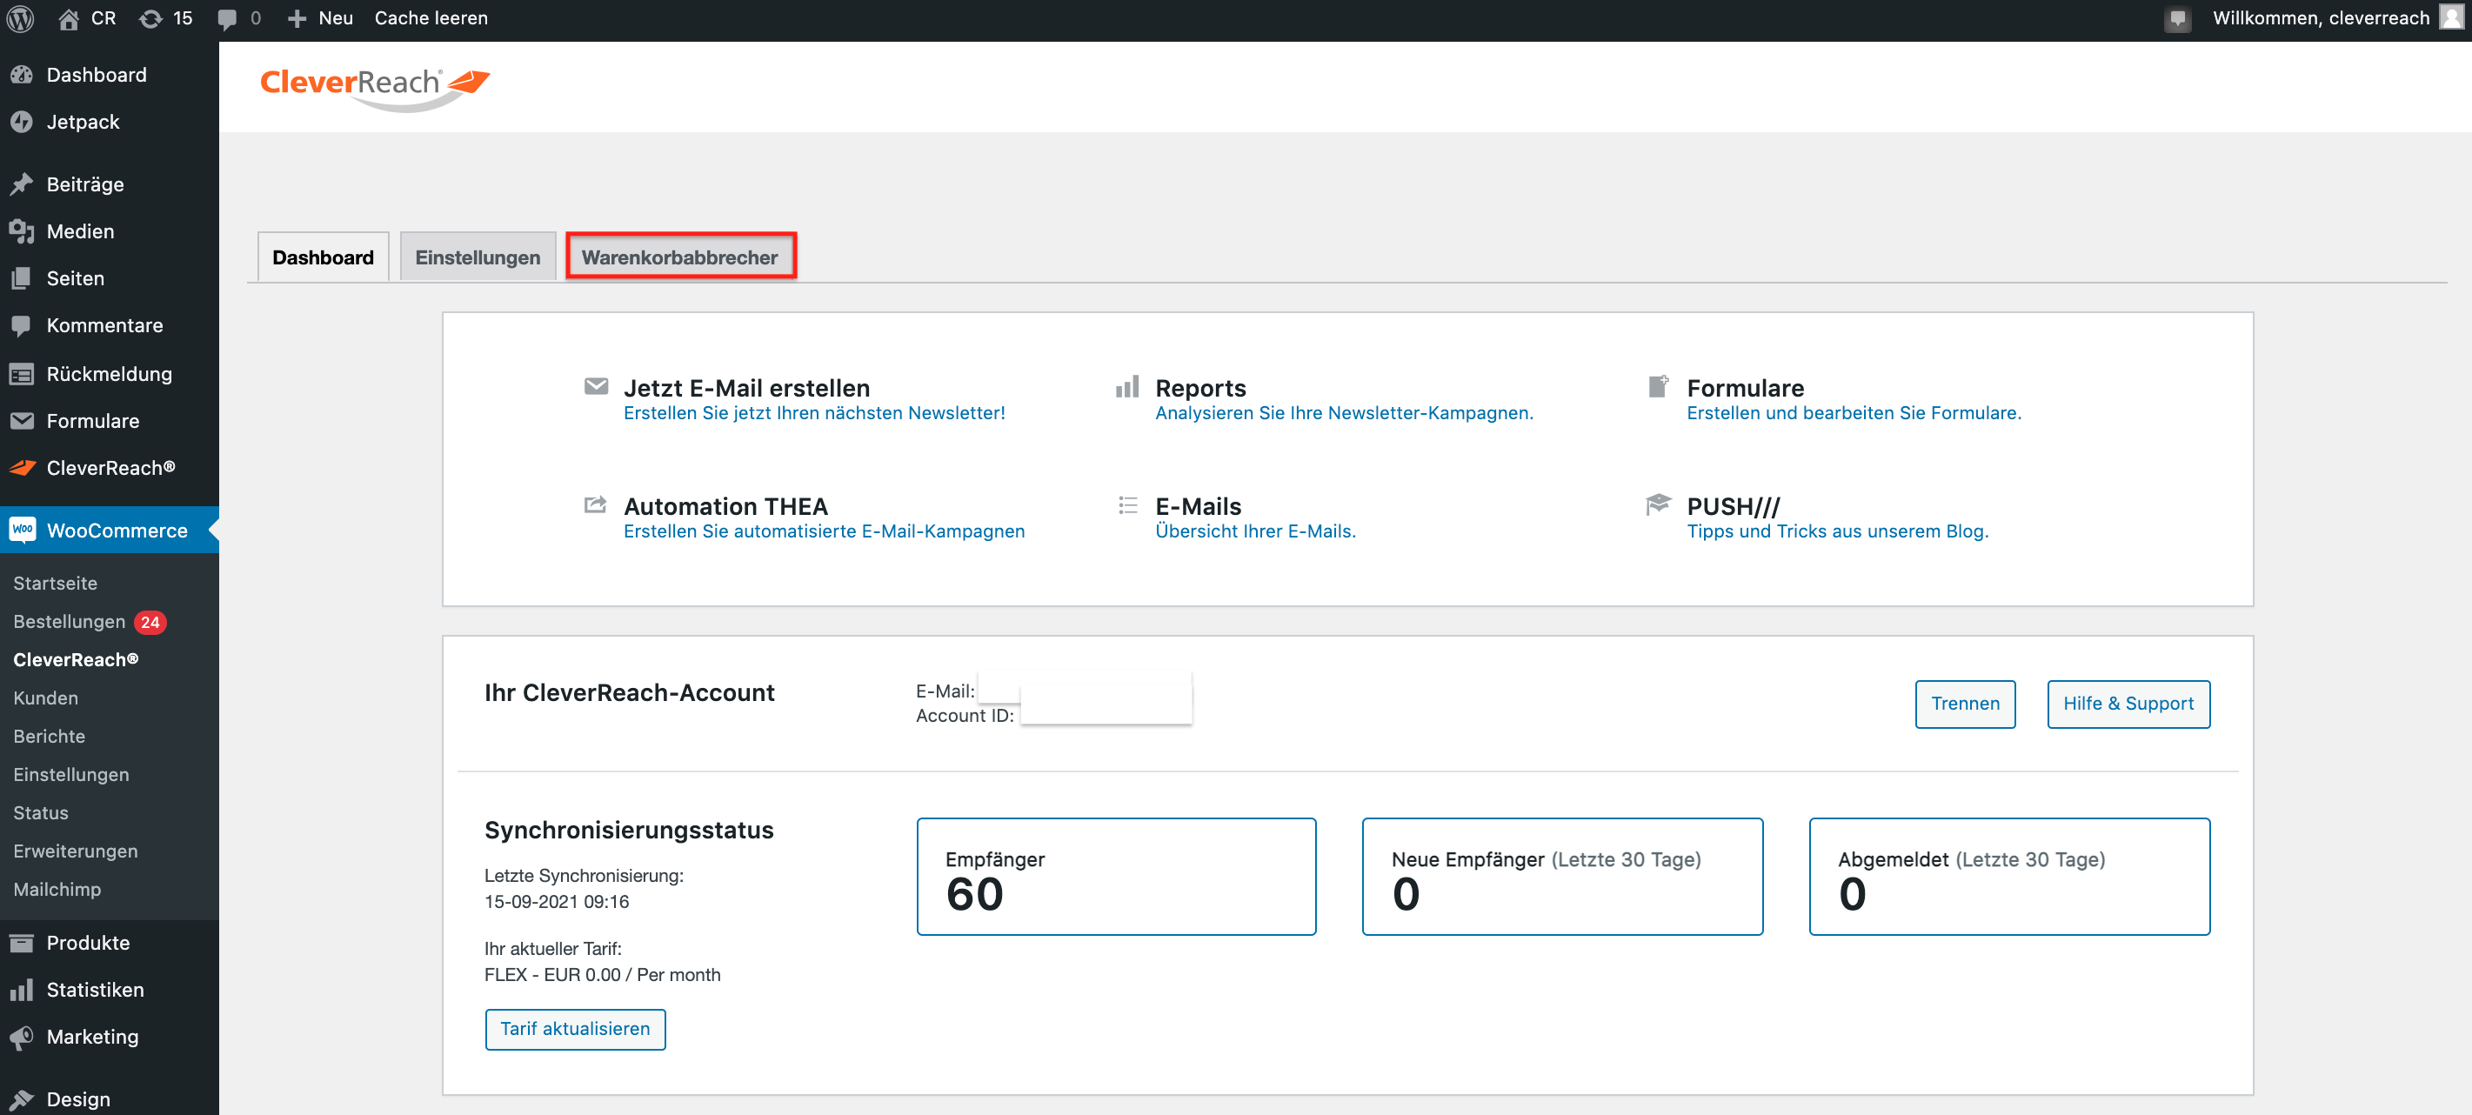Open the Mailchimp submenu item

(x=57, y=890)
